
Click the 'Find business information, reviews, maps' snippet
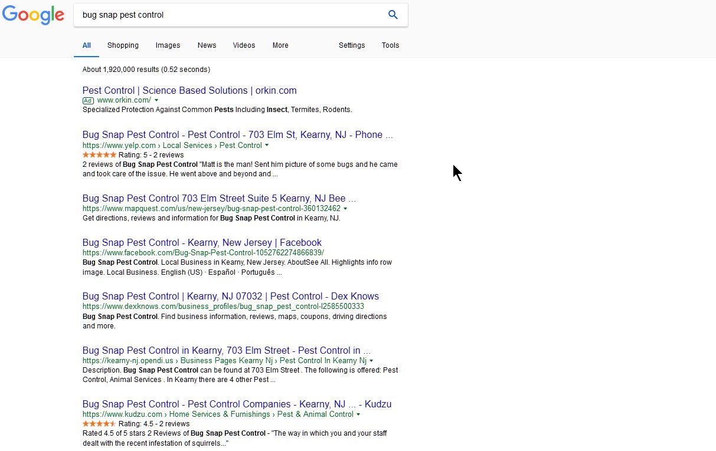tap(235, 321)
